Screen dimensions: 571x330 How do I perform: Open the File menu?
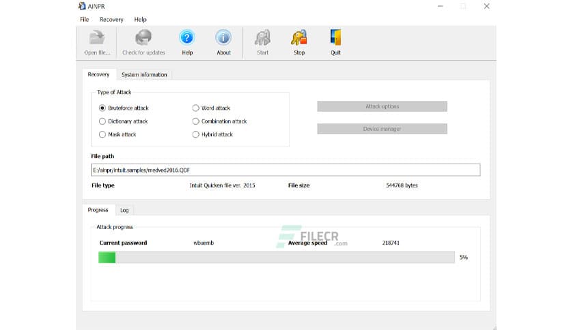click(85, 20)
